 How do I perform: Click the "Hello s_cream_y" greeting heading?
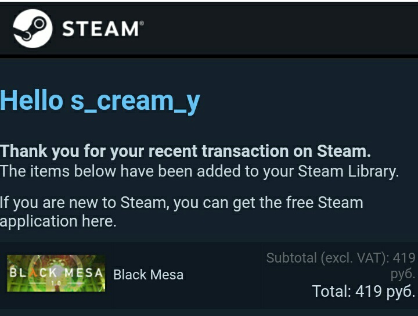[100, 101]
